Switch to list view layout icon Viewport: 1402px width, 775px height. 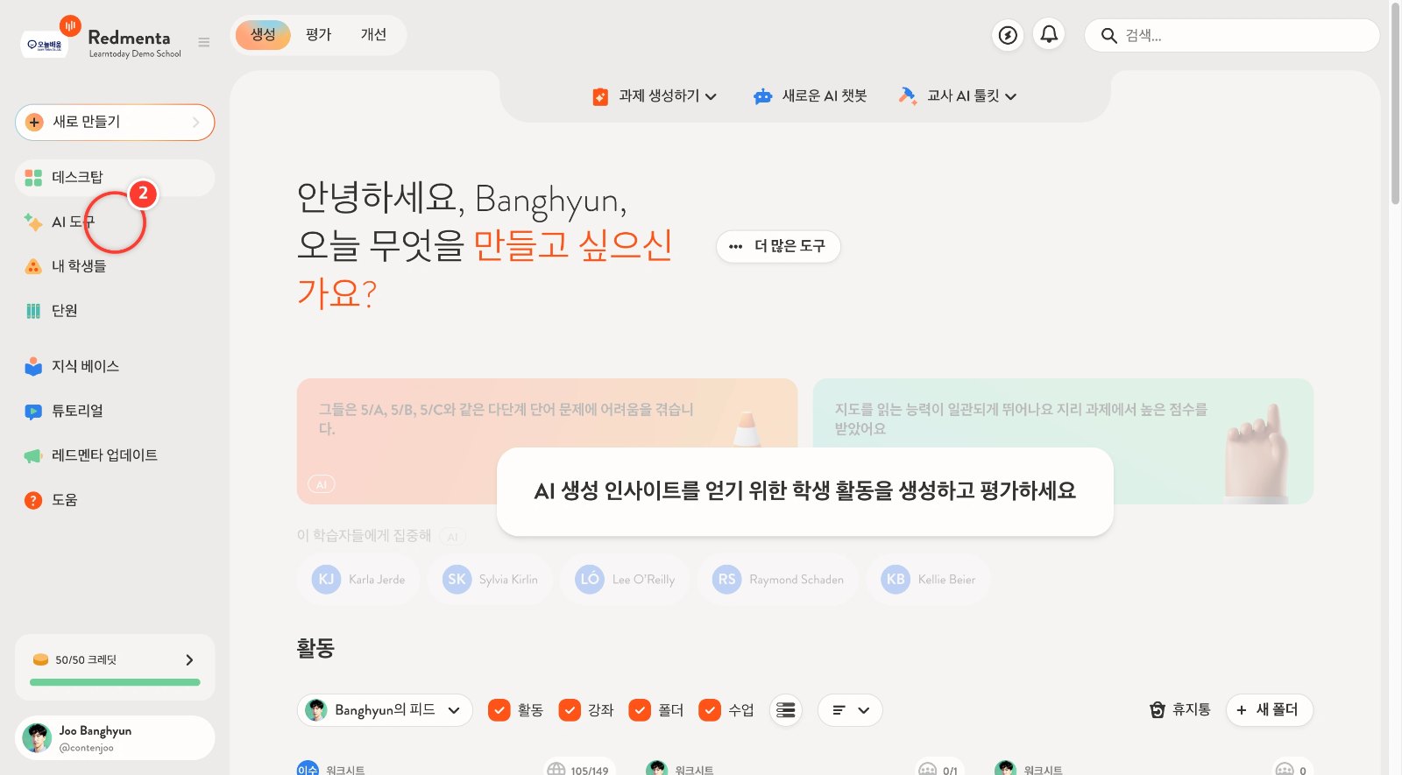click(x=786, y=710)
